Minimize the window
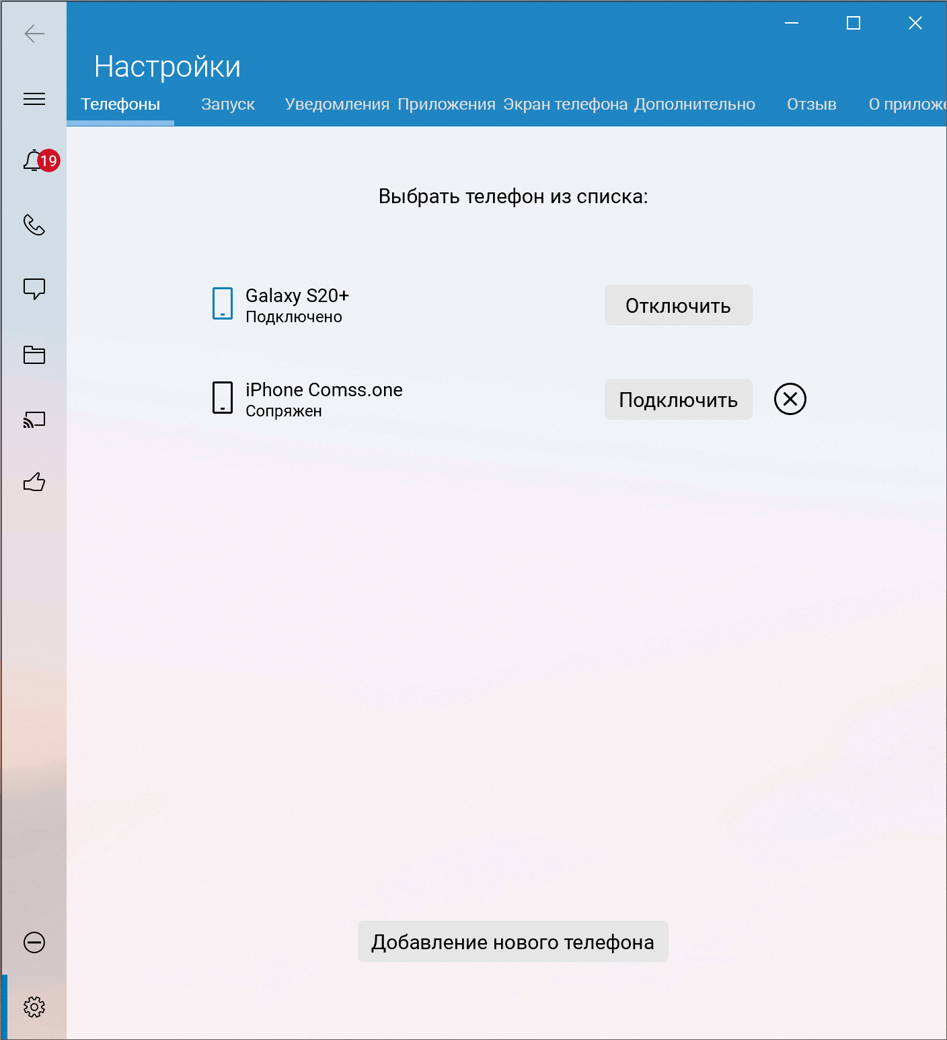 click(x=792, y=24)
